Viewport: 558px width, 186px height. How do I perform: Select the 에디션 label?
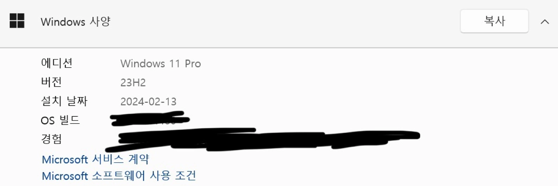57,63
